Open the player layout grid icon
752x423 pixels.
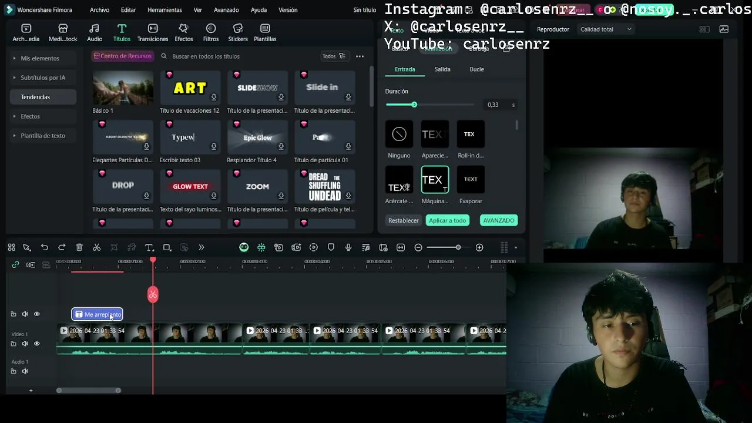[x=704, y=29]
